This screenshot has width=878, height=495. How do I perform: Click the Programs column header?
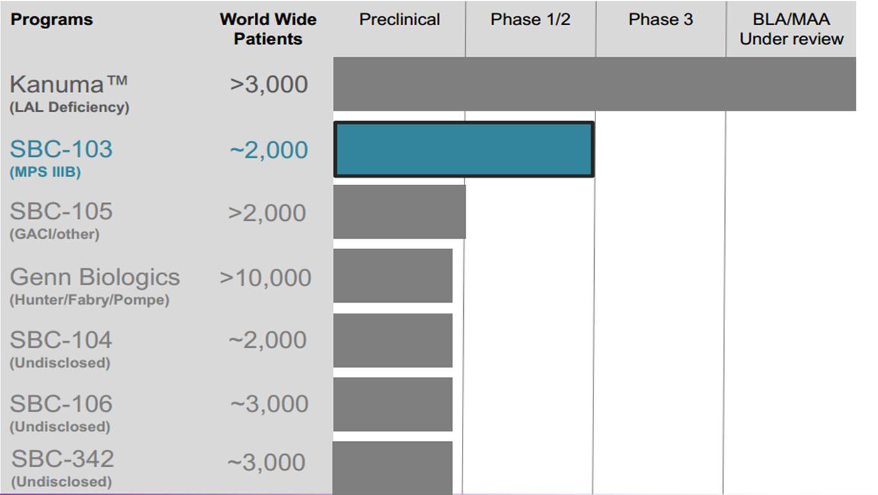coord(52,19)
